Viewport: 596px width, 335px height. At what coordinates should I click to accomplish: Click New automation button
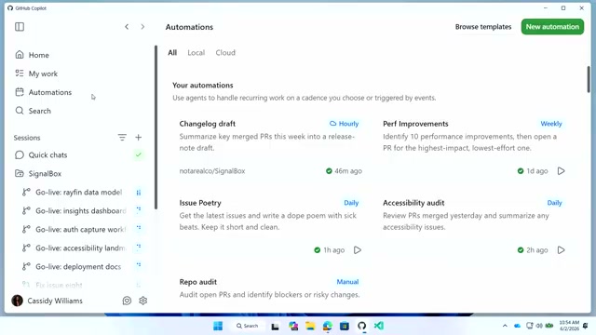point(552,27)
